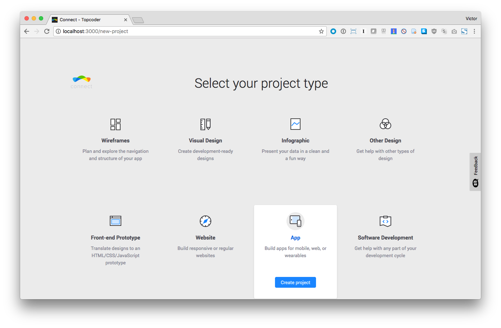Image resolution: width=501 pixels, height=328 pixels.
Task: Click the Infographic title
Action: pyautogui.click(x=295, y=141)
